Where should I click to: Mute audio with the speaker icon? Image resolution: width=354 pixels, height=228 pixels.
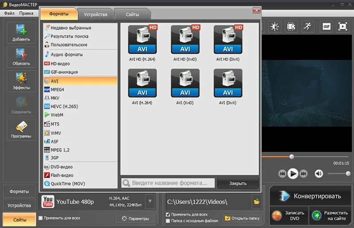(319, 174)
